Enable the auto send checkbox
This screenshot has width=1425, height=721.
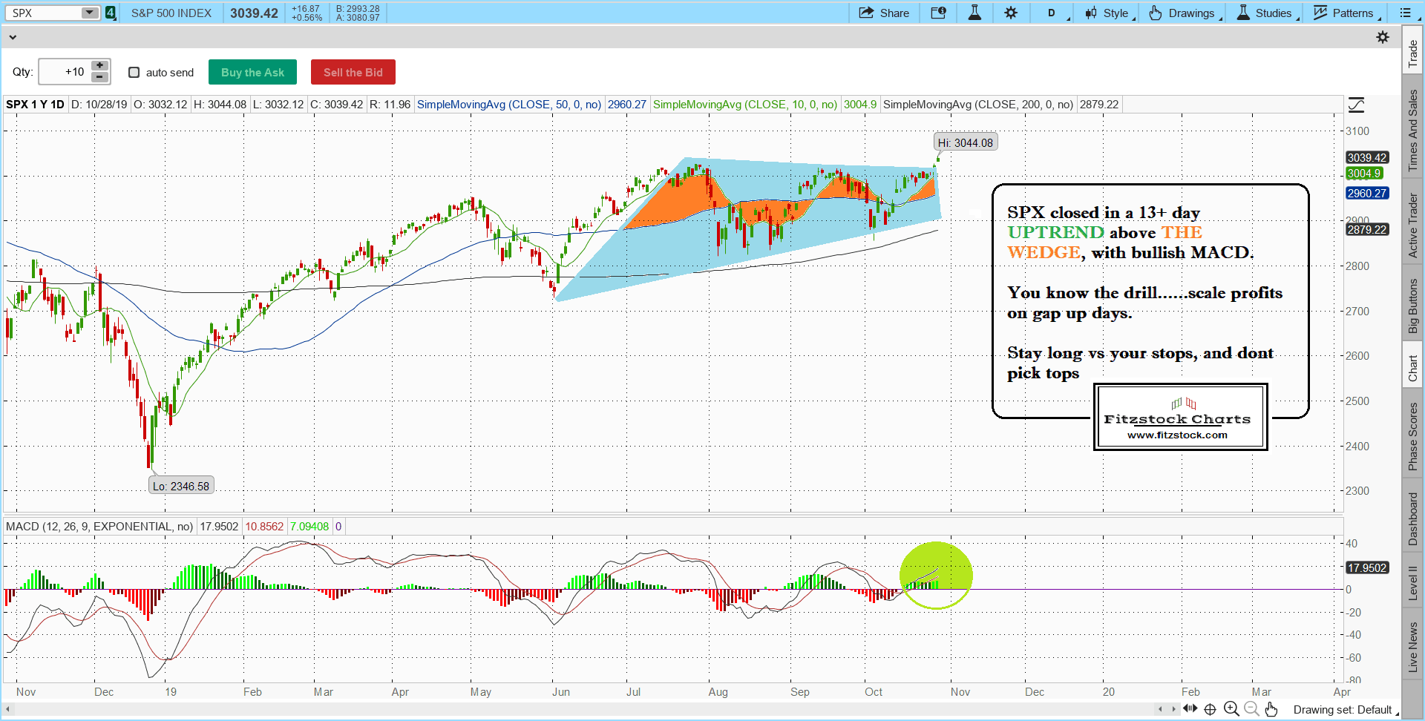point(134,72)
